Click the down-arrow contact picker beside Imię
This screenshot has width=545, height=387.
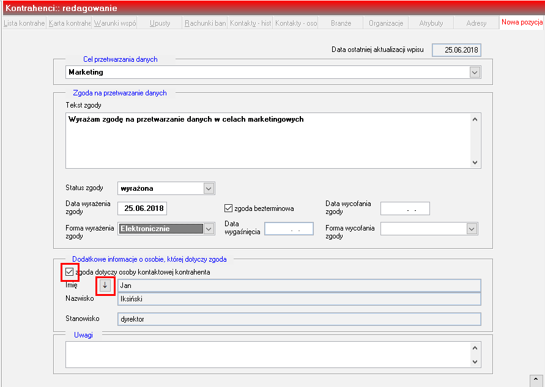click(105, 286)
